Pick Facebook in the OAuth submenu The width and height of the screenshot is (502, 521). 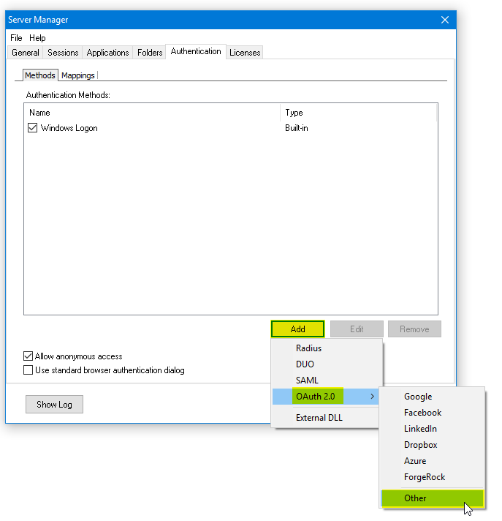pos(432,413)
